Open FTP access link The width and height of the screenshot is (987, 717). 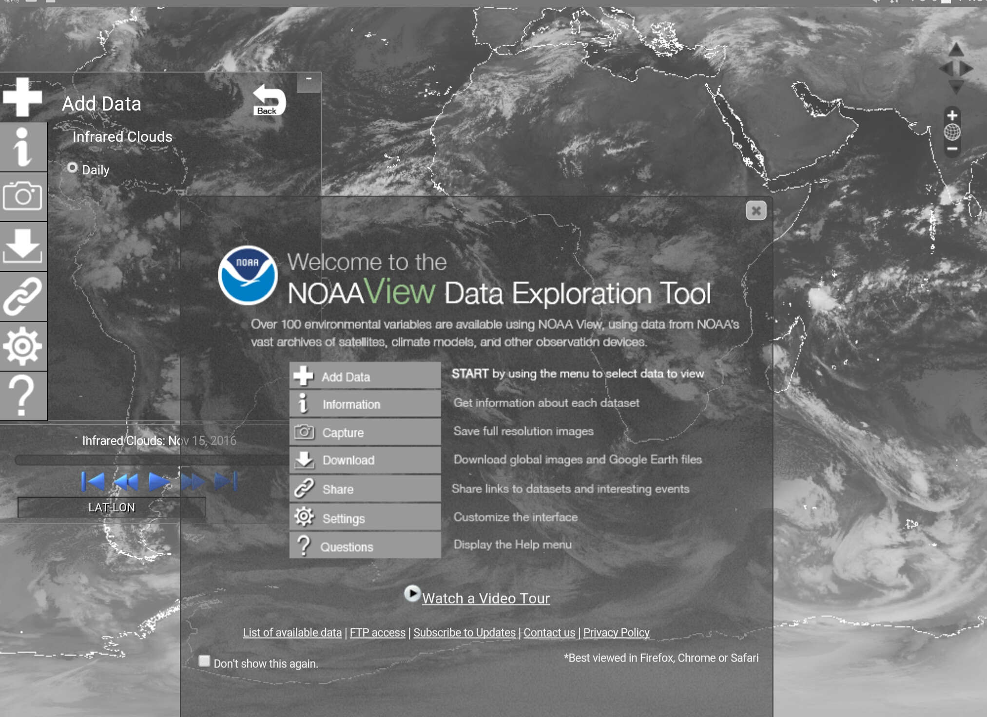coord(378,632)
